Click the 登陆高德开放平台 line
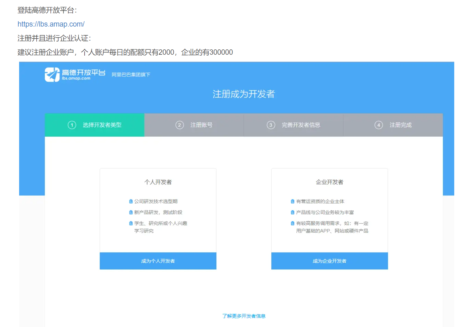The width and height of the screenshot is (458, 327). point(47,10)
